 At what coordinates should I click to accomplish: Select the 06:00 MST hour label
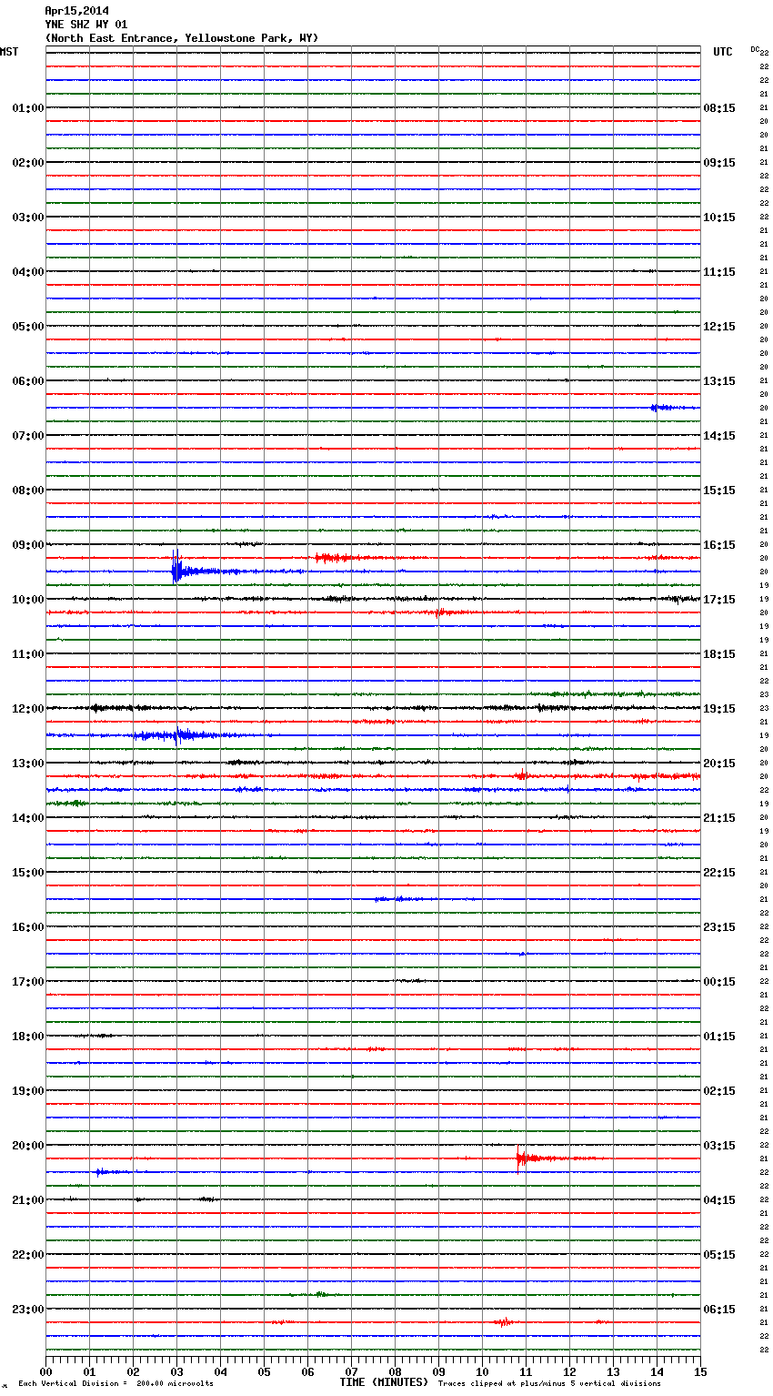pos(28,381)
